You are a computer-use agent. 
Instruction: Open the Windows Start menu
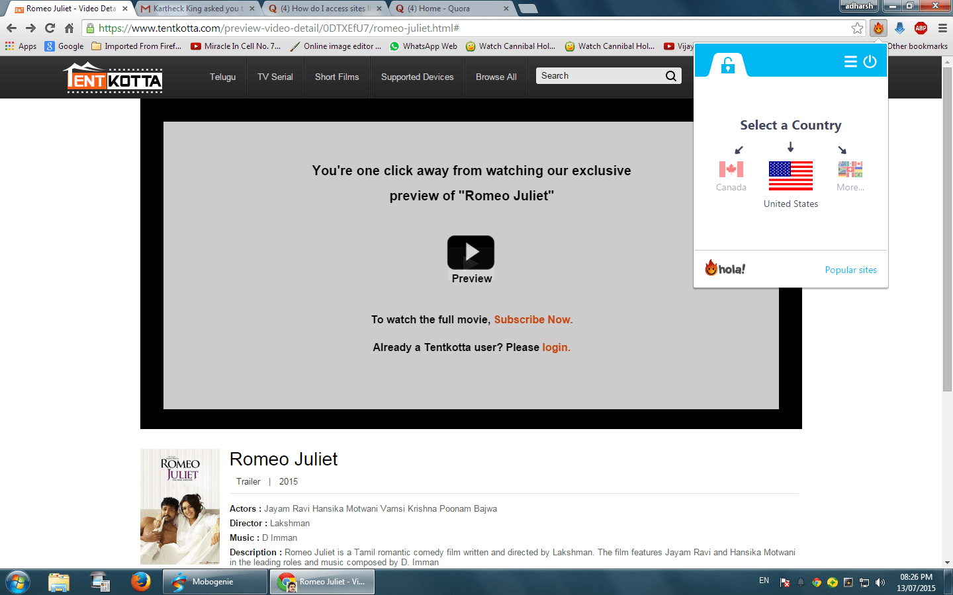(x=18, y=582)
